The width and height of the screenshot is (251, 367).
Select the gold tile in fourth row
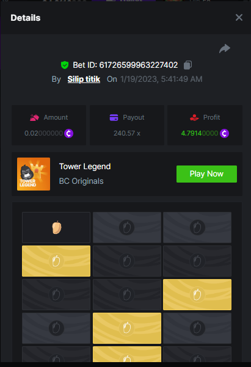coord(127,328)
